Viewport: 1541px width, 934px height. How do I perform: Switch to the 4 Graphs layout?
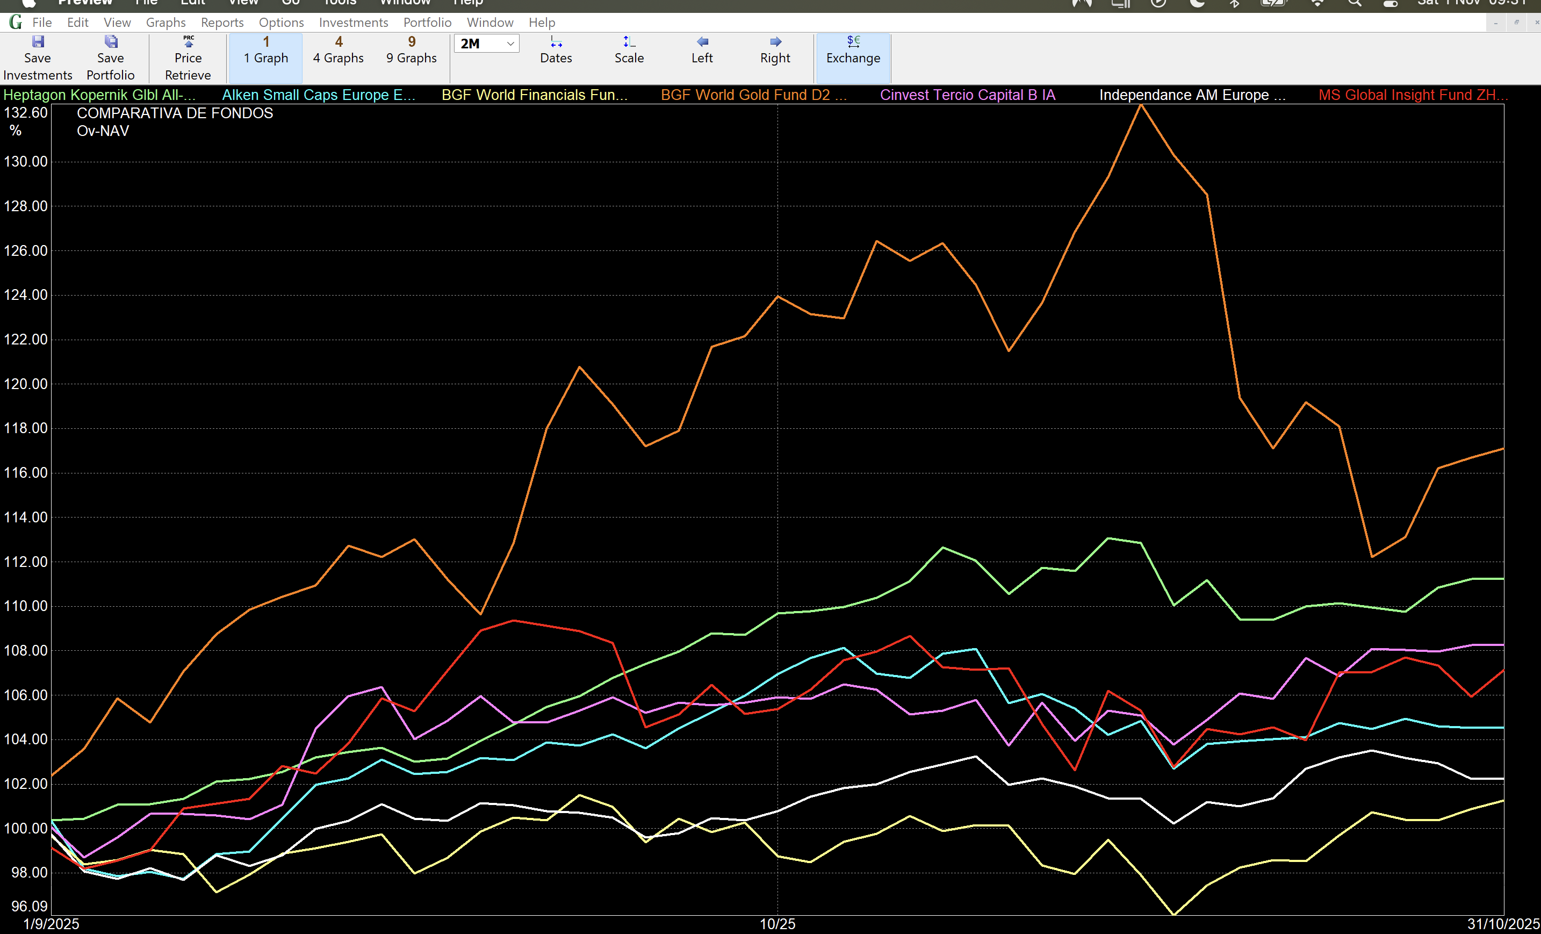pos(339,50)
